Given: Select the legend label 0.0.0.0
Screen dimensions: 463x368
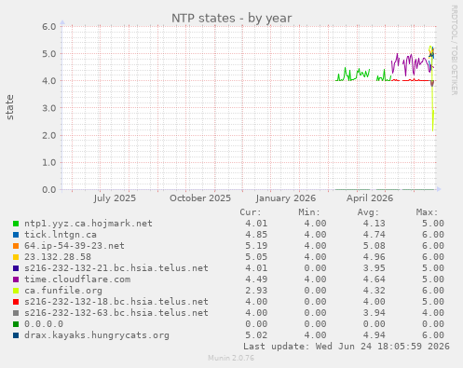Looking at the screenshot, I should (x=44, y=324).
